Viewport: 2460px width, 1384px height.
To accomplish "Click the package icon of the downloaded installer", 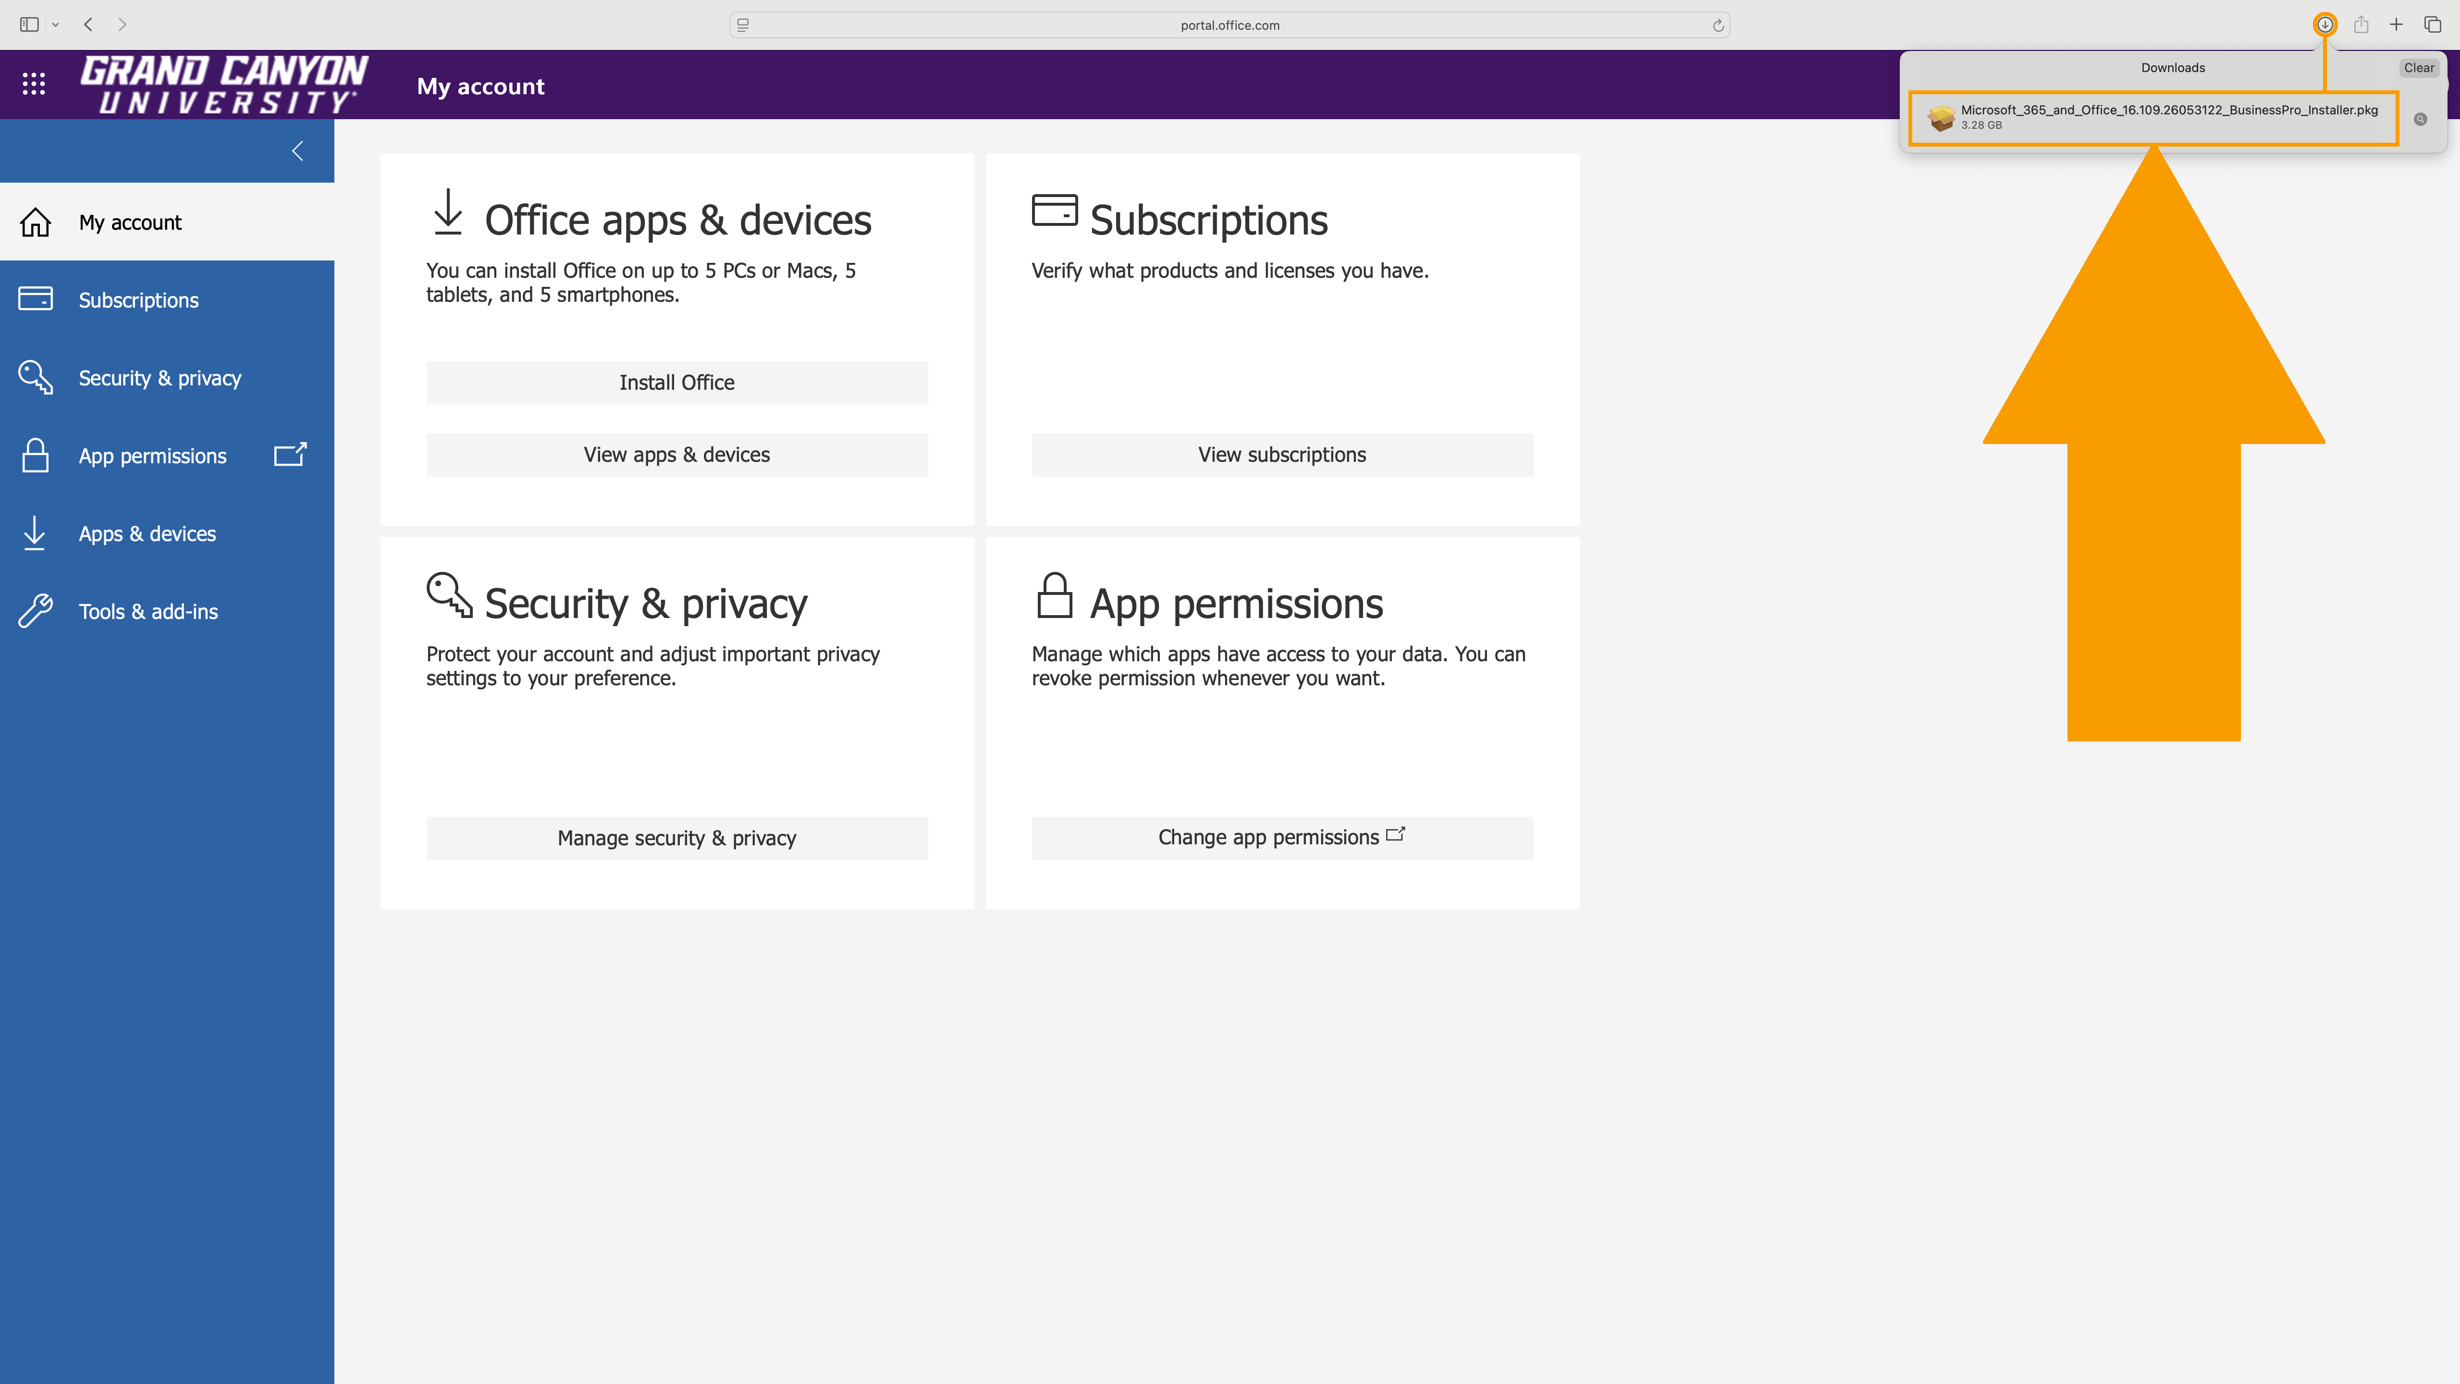I will (x=1940, y=117).
